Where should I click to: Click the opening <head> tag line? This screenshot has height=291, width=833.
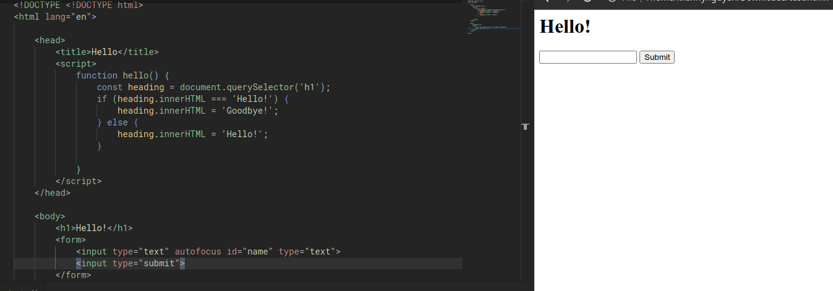(x=50, y=40)
